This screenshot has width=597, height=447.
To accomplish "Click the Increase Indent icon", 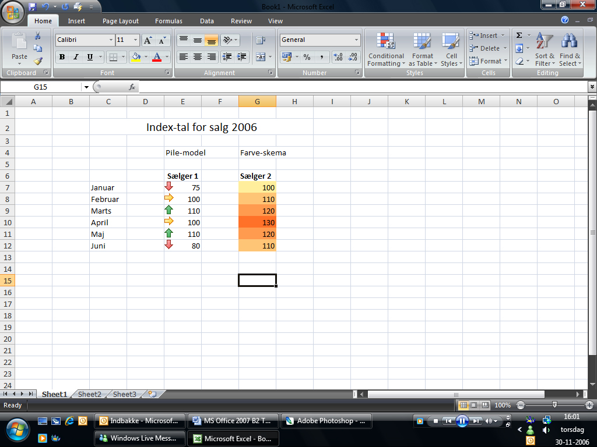I will [x=241, y=57].
